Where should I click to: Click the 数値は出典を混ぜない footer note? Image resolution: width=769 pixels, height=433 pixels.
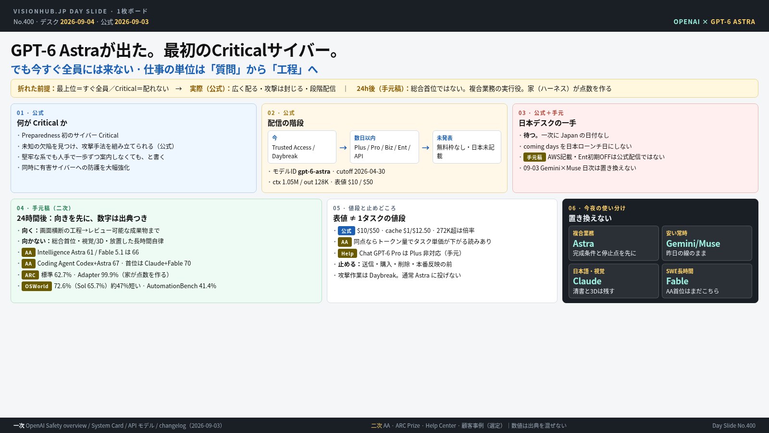(x=539, y=426)
